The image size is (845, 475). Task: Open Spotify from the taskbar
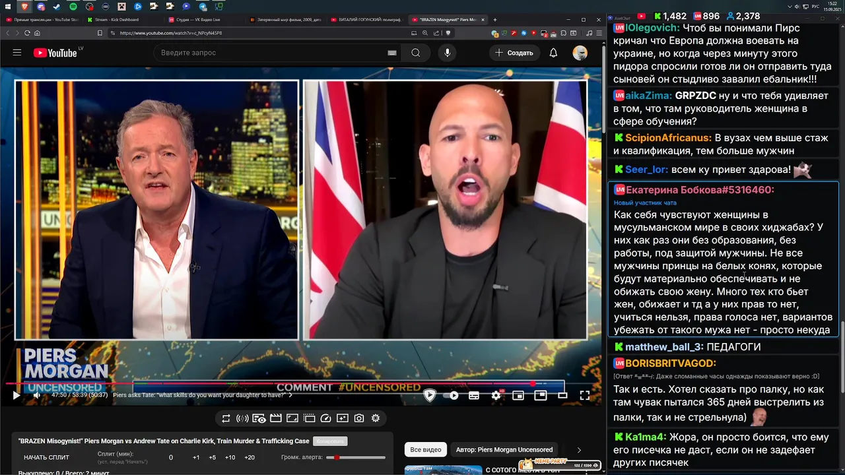73,7
